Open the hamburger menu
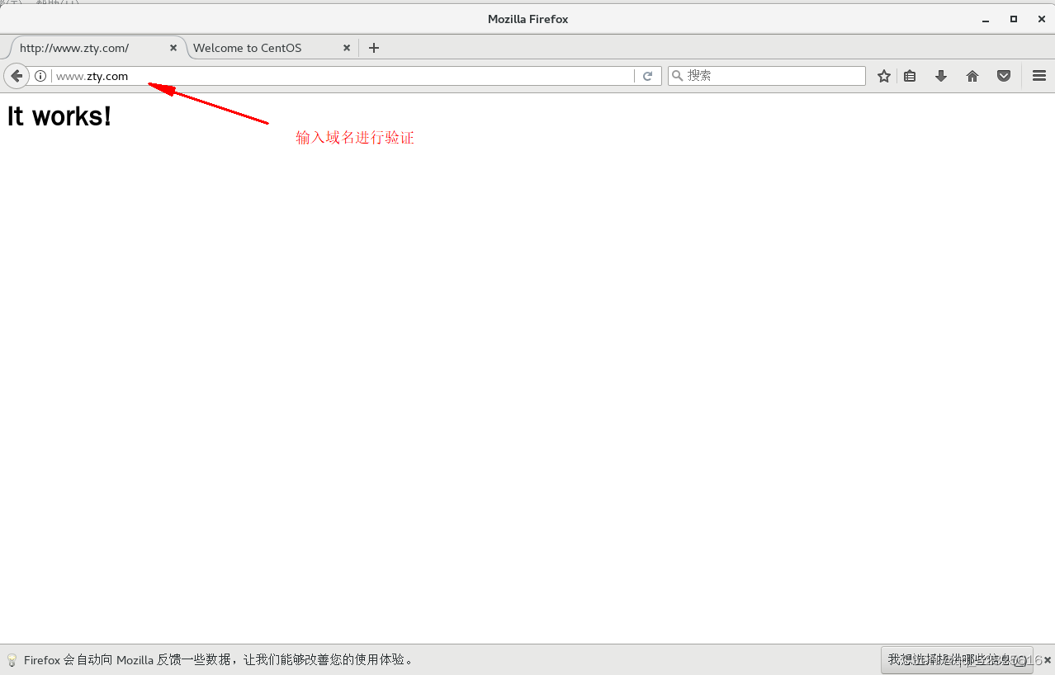The width and height of the screenshot is (1055, 675). 1039,76
